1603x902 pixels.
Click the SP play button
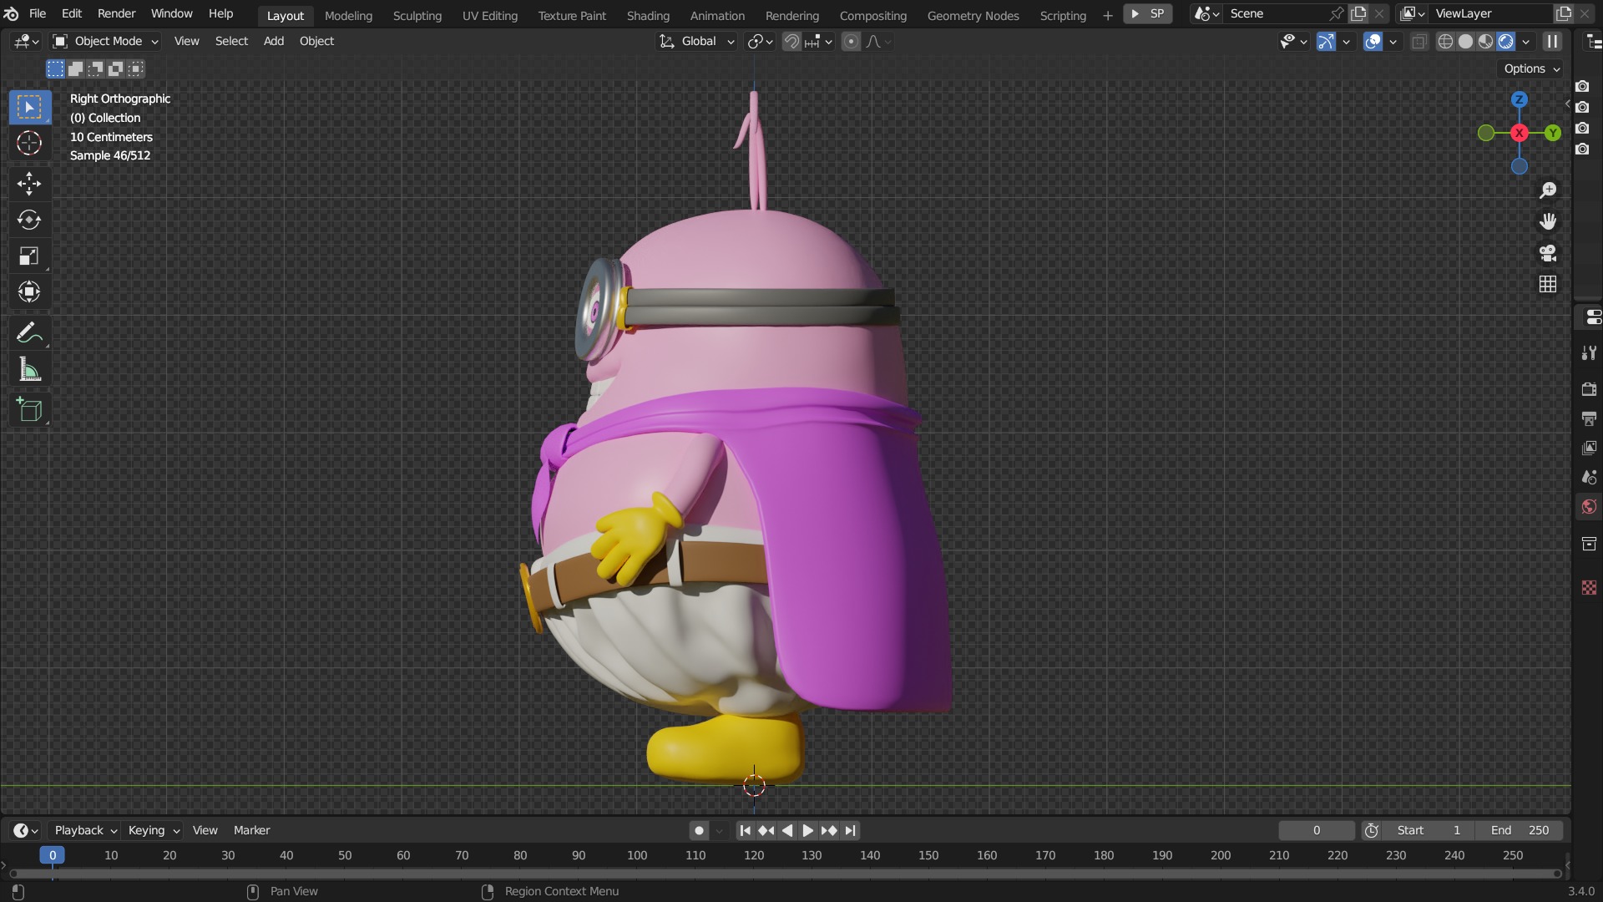click(1148, 13)
